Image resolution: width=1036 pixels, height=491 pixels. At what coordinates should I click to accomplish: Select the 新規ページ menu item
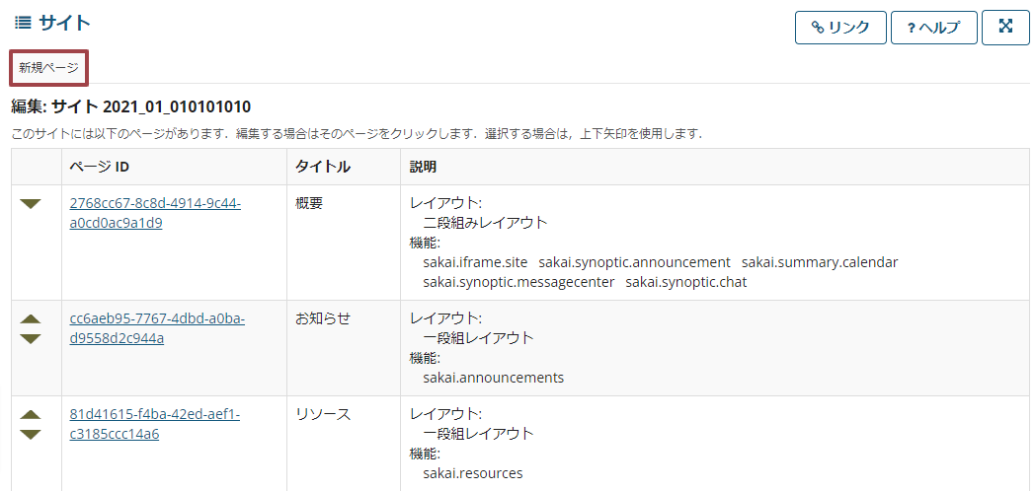[48, 68]
